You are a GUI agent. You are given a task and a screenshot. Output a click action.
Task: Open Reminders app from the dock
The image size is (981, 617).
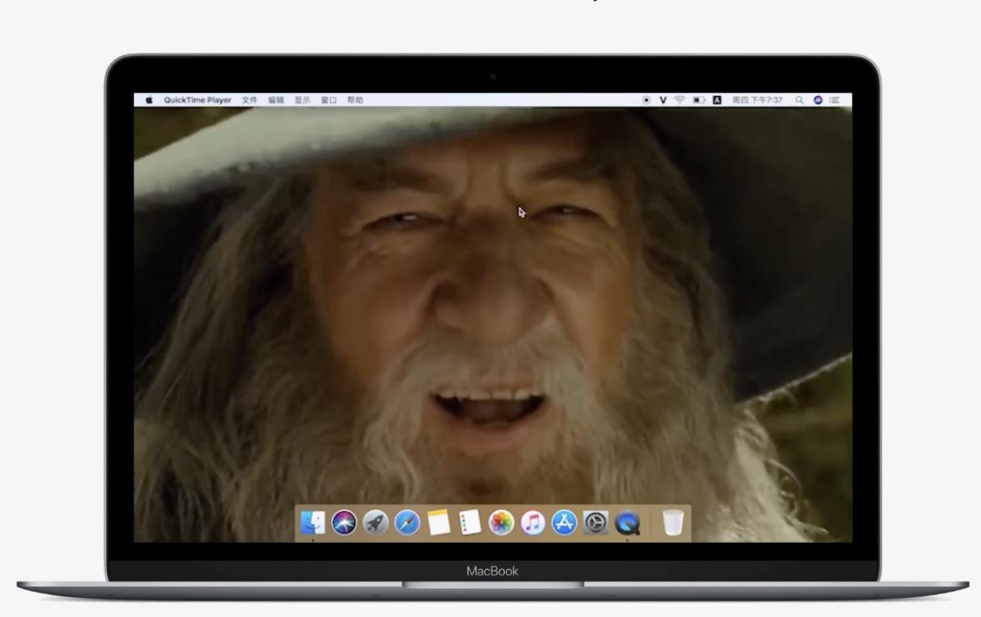tap(470, 523)
